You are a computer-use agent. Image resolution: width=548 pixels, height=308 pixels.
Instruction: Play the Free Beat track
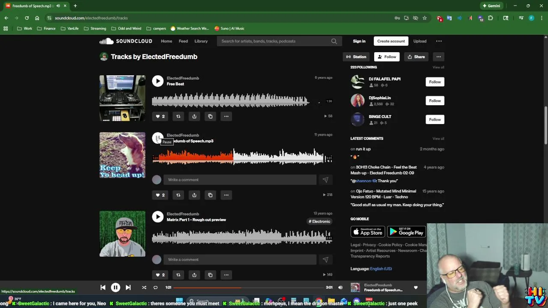point(158,81)
